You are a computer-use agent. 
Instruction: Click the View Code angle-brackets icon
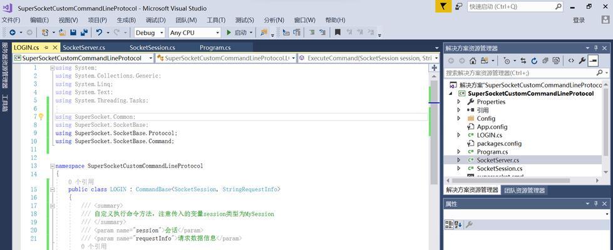point(571,61)
